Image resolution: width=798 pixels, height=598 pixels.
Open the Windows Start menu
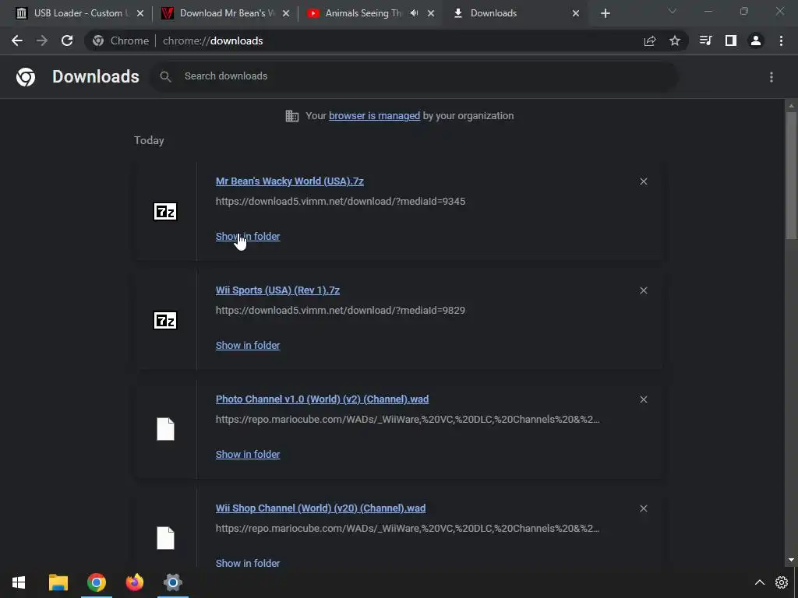pos(19,582)
